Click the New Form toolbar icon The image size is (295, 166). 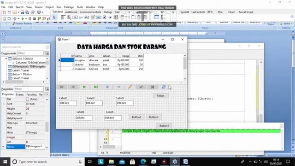coord(9,12)
